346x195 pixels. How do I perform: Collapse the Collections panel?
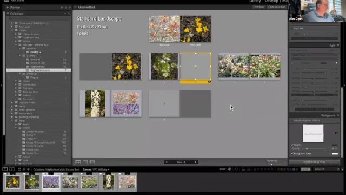click(8, 14)
